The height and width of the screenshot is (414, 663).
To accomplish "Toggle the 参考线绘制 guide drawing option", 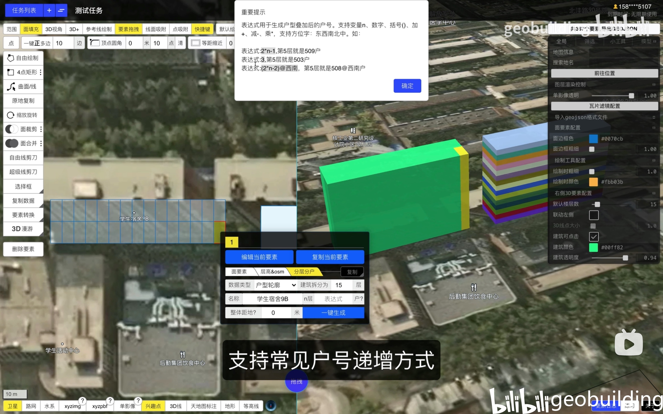I will [x=99, y=29].
